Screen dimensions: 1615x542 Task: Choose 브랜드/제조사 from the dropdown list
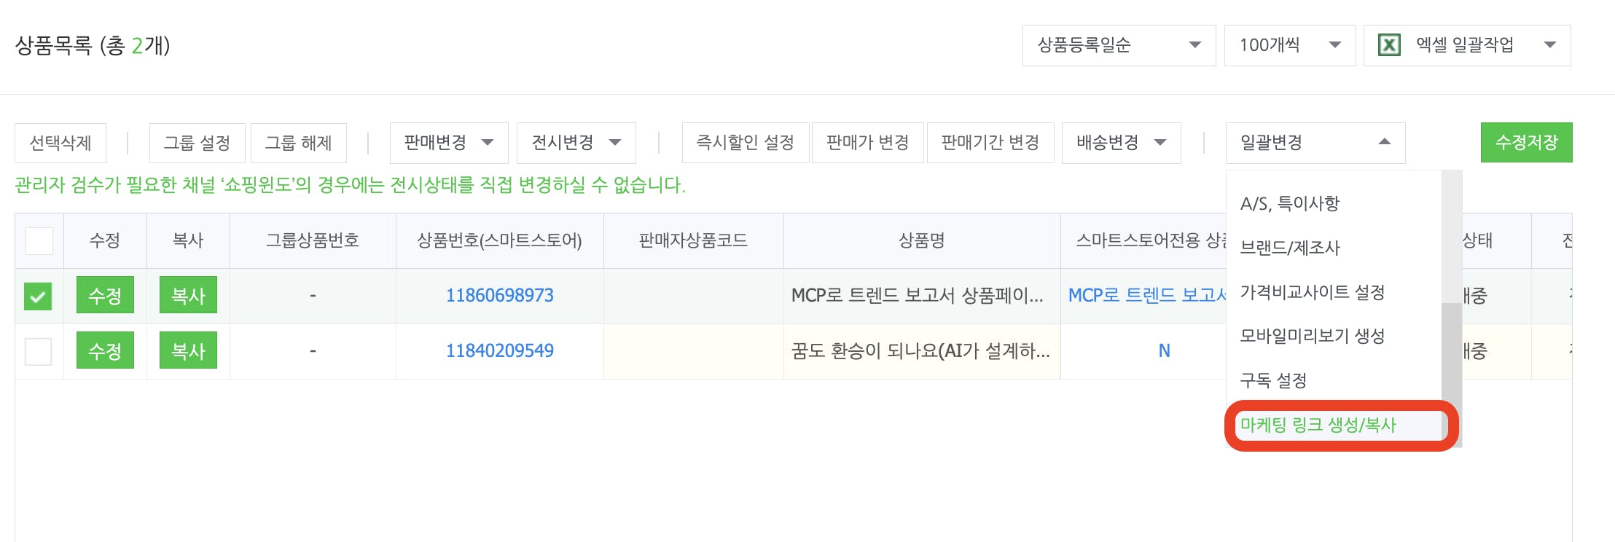click(1290, 248)
